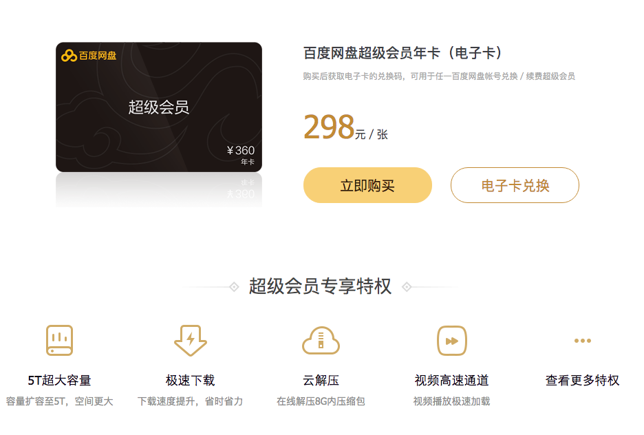The width and height of the screenshot is (644, 435).
Task: Click the 5T storage capacity icon
Action: point(60,340)
